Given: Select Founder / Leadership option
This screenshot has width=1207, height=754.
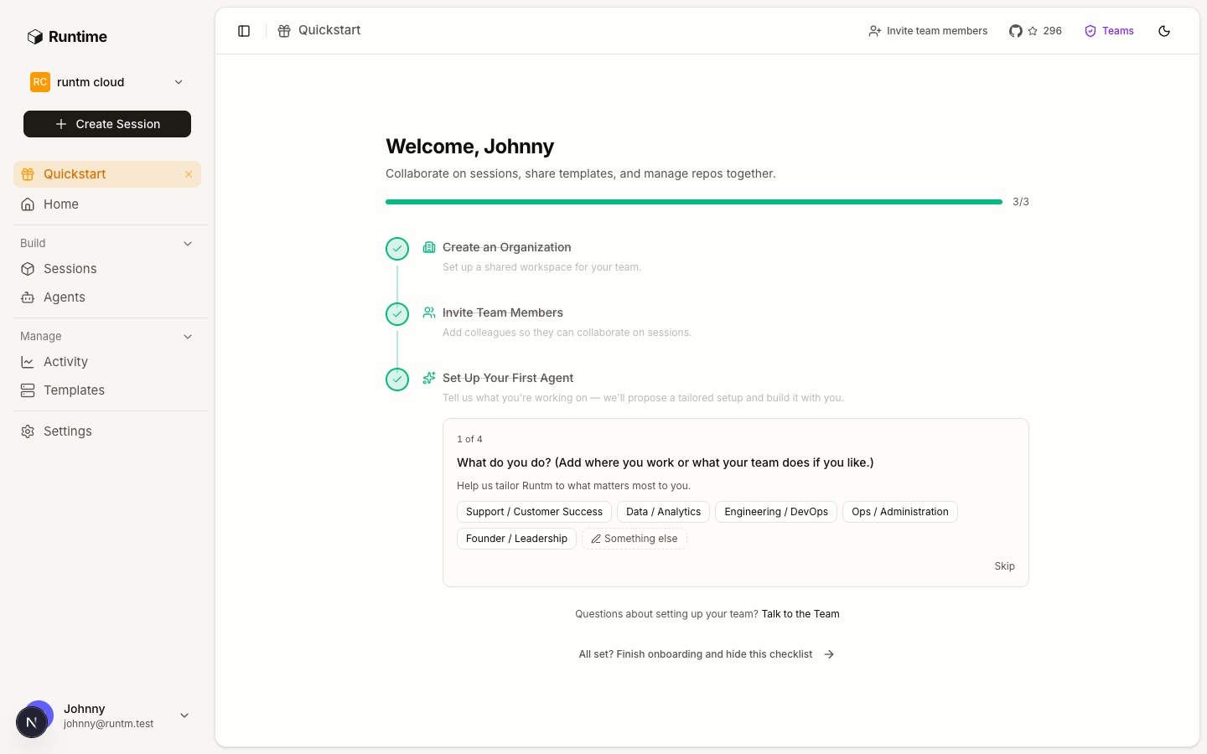Looking at the screenshot, I should coord(516,539).
